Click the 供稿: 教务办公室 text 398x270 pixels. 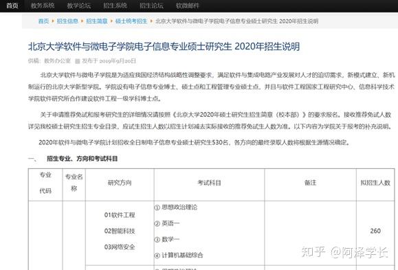49,61
